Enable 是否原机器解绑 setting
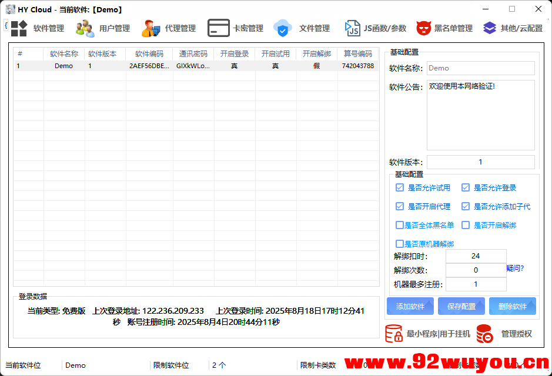Screen dimensions: 552x376 pyautogui.click(x=400, y=244)
